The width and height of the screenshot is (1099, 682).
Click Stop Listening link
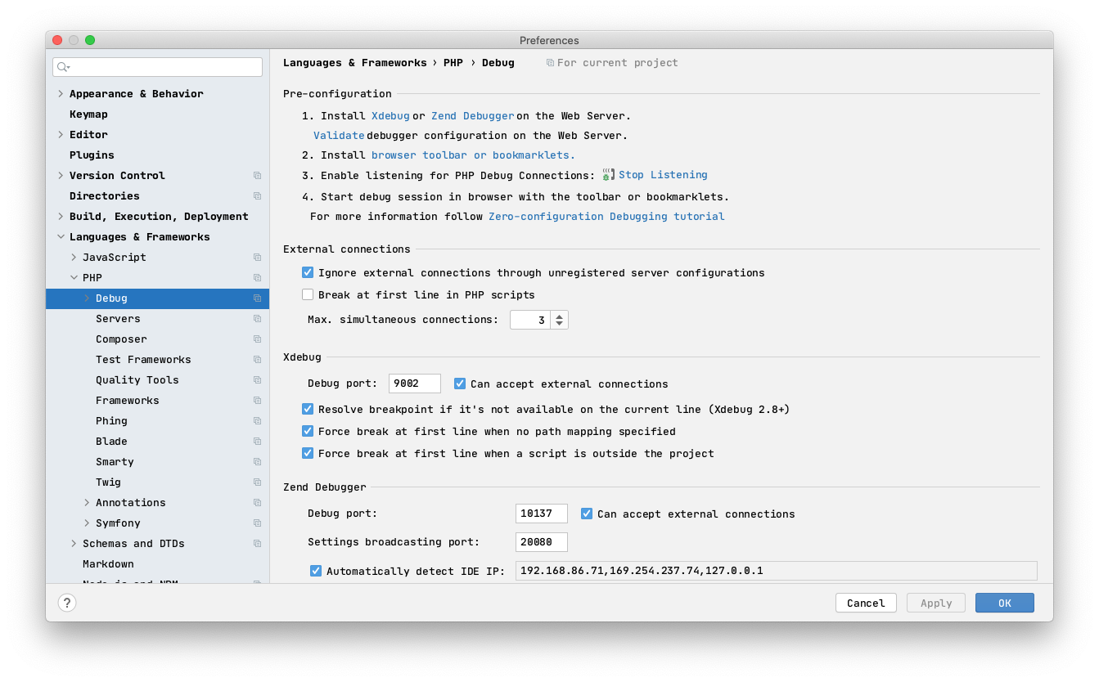click(x=663, y=175)
